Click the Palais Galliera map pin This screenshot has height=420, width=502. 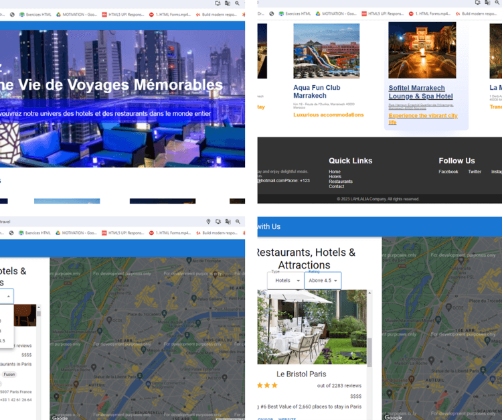coord(194,298)
